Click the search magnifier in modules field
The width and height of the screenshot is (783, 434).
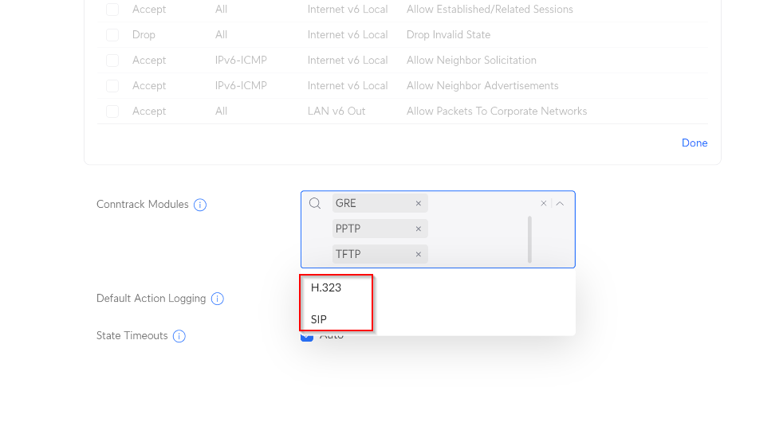[x=315, y=204]
